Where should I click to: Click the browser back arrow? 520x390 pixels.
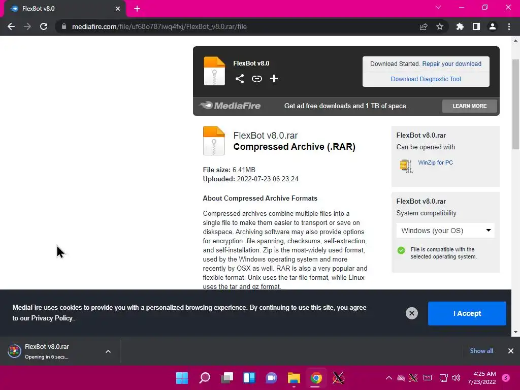[x=11, y=26]
